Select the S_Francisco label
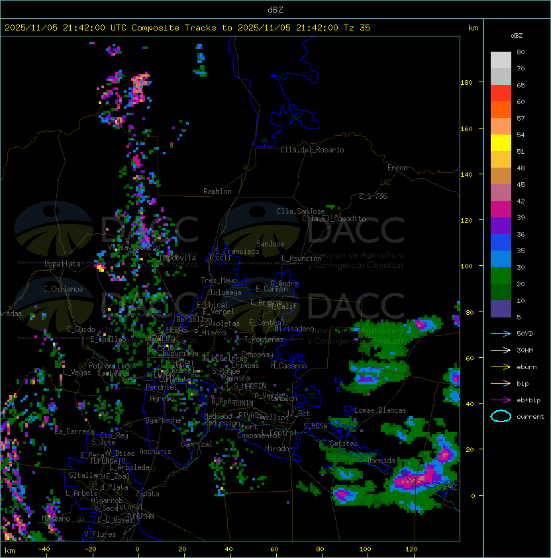This screenshot has width=551, height=558. pyautogui.click(x=237, y=251)
